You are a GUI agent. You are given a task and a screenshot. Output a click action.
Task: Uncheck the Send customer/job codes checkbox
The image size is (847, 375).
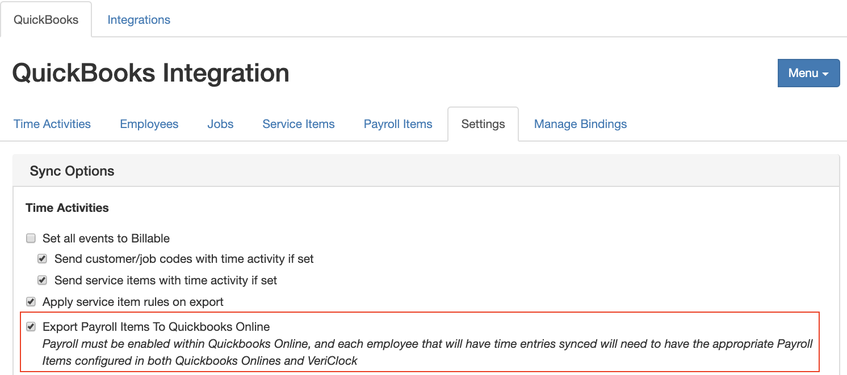pos(42,259)
